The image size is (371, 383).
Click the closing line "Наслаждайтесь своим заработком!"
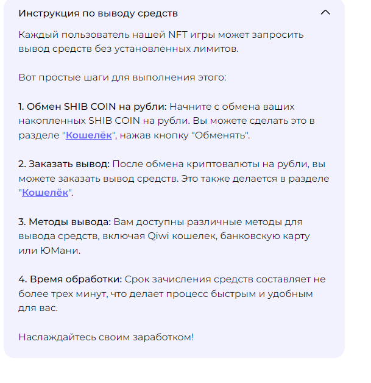106,337
